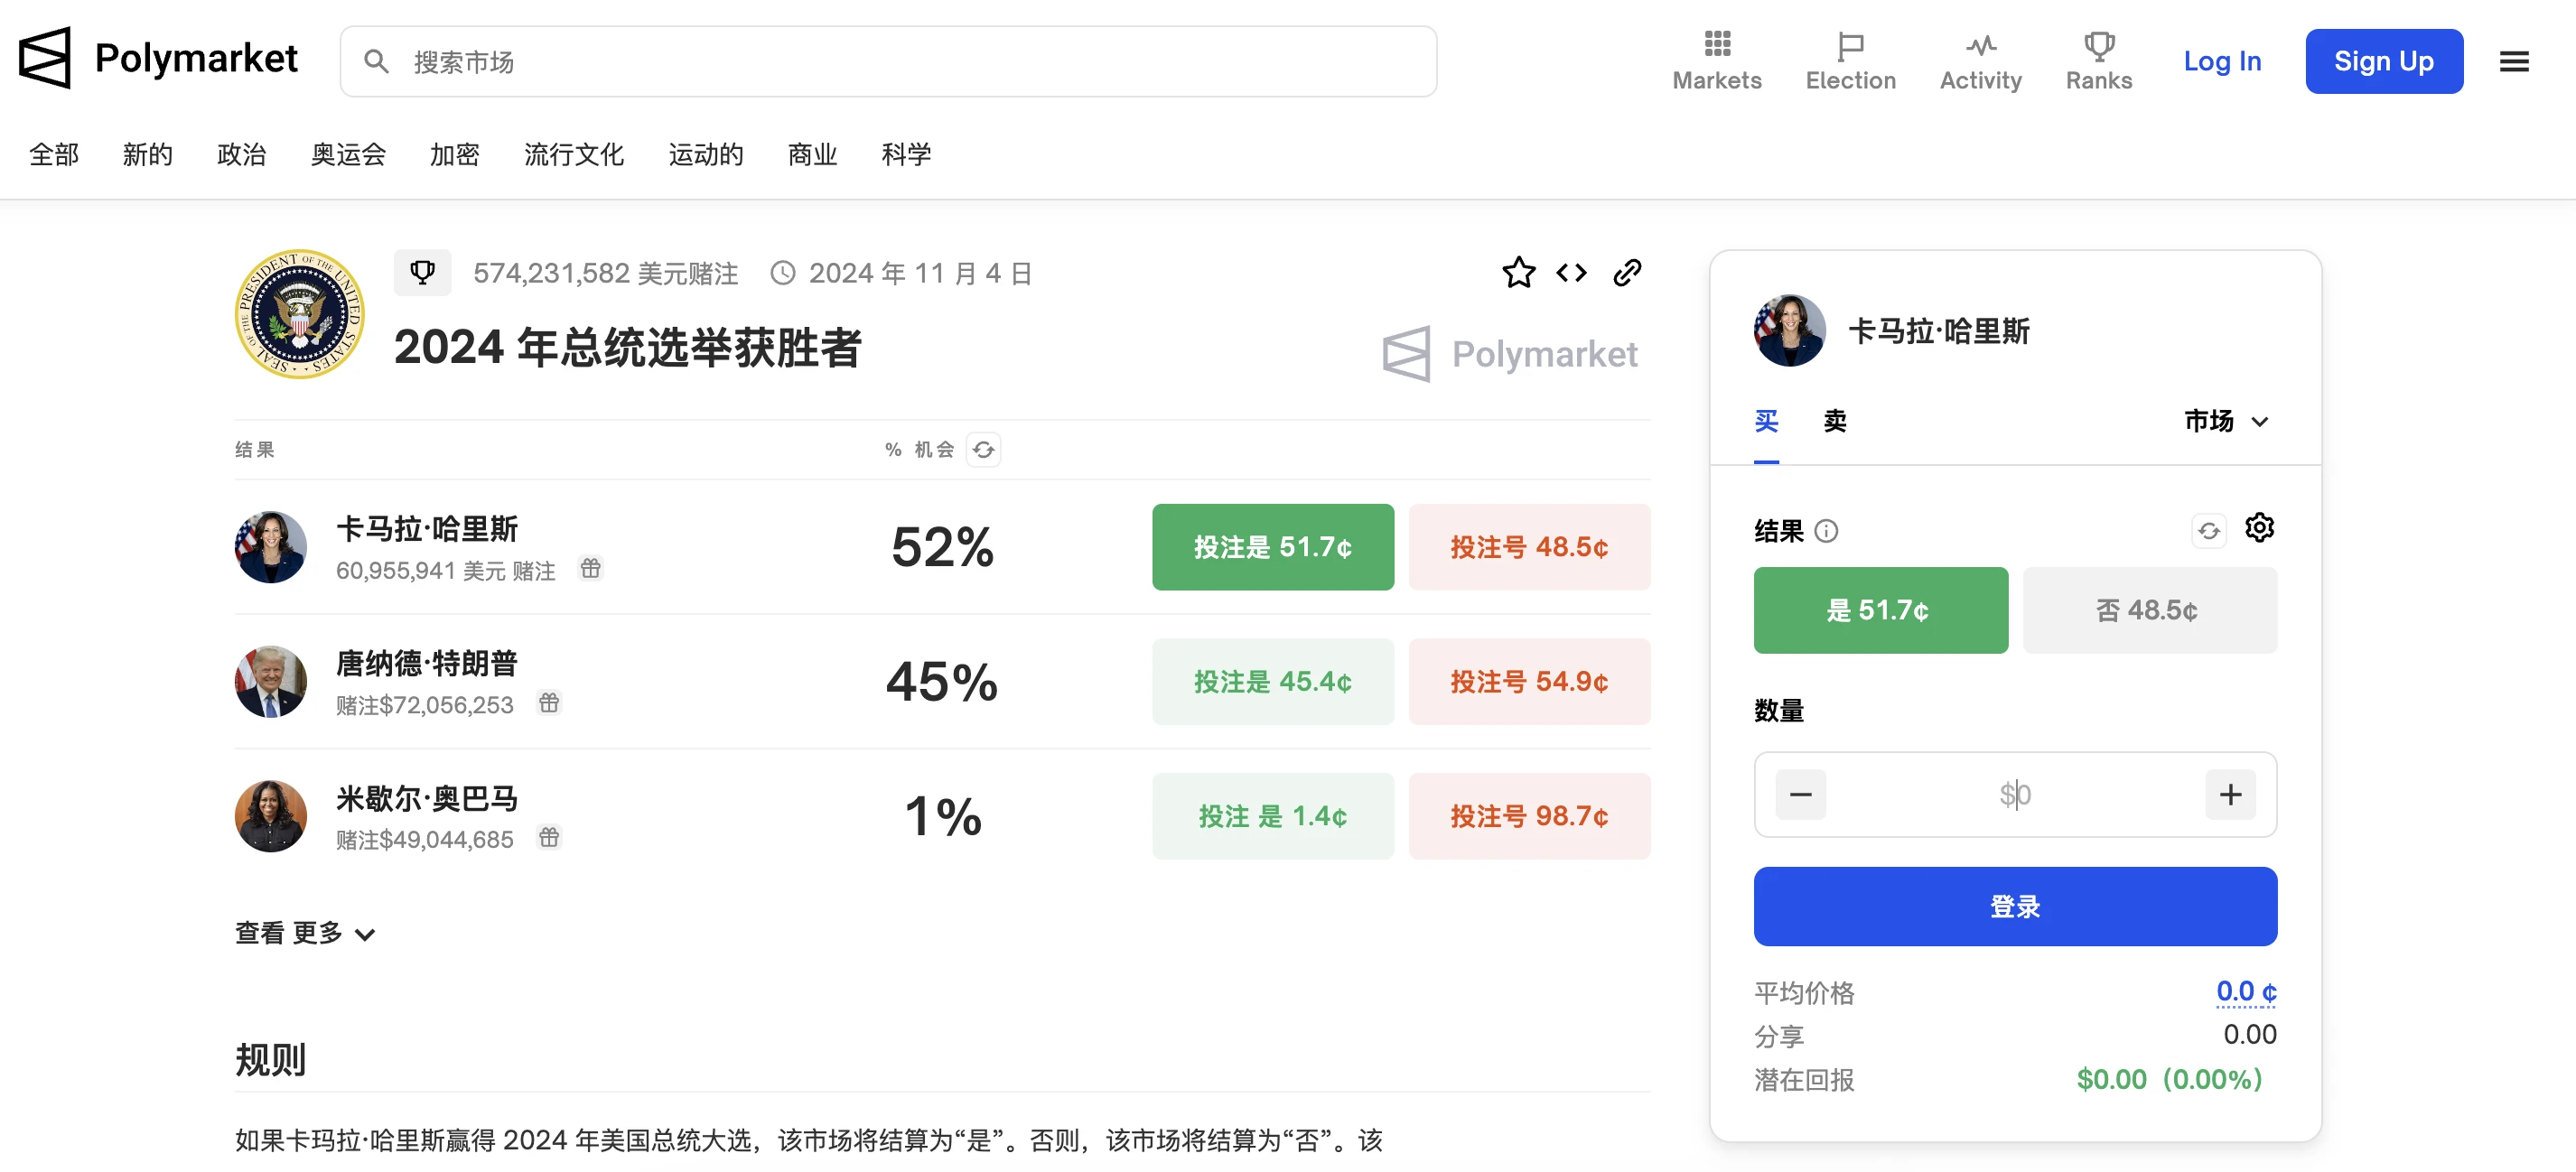Screen dimensions: 2576x1172
Task: Switch to the 奥运会 category
Action: [x=347, y=155]
